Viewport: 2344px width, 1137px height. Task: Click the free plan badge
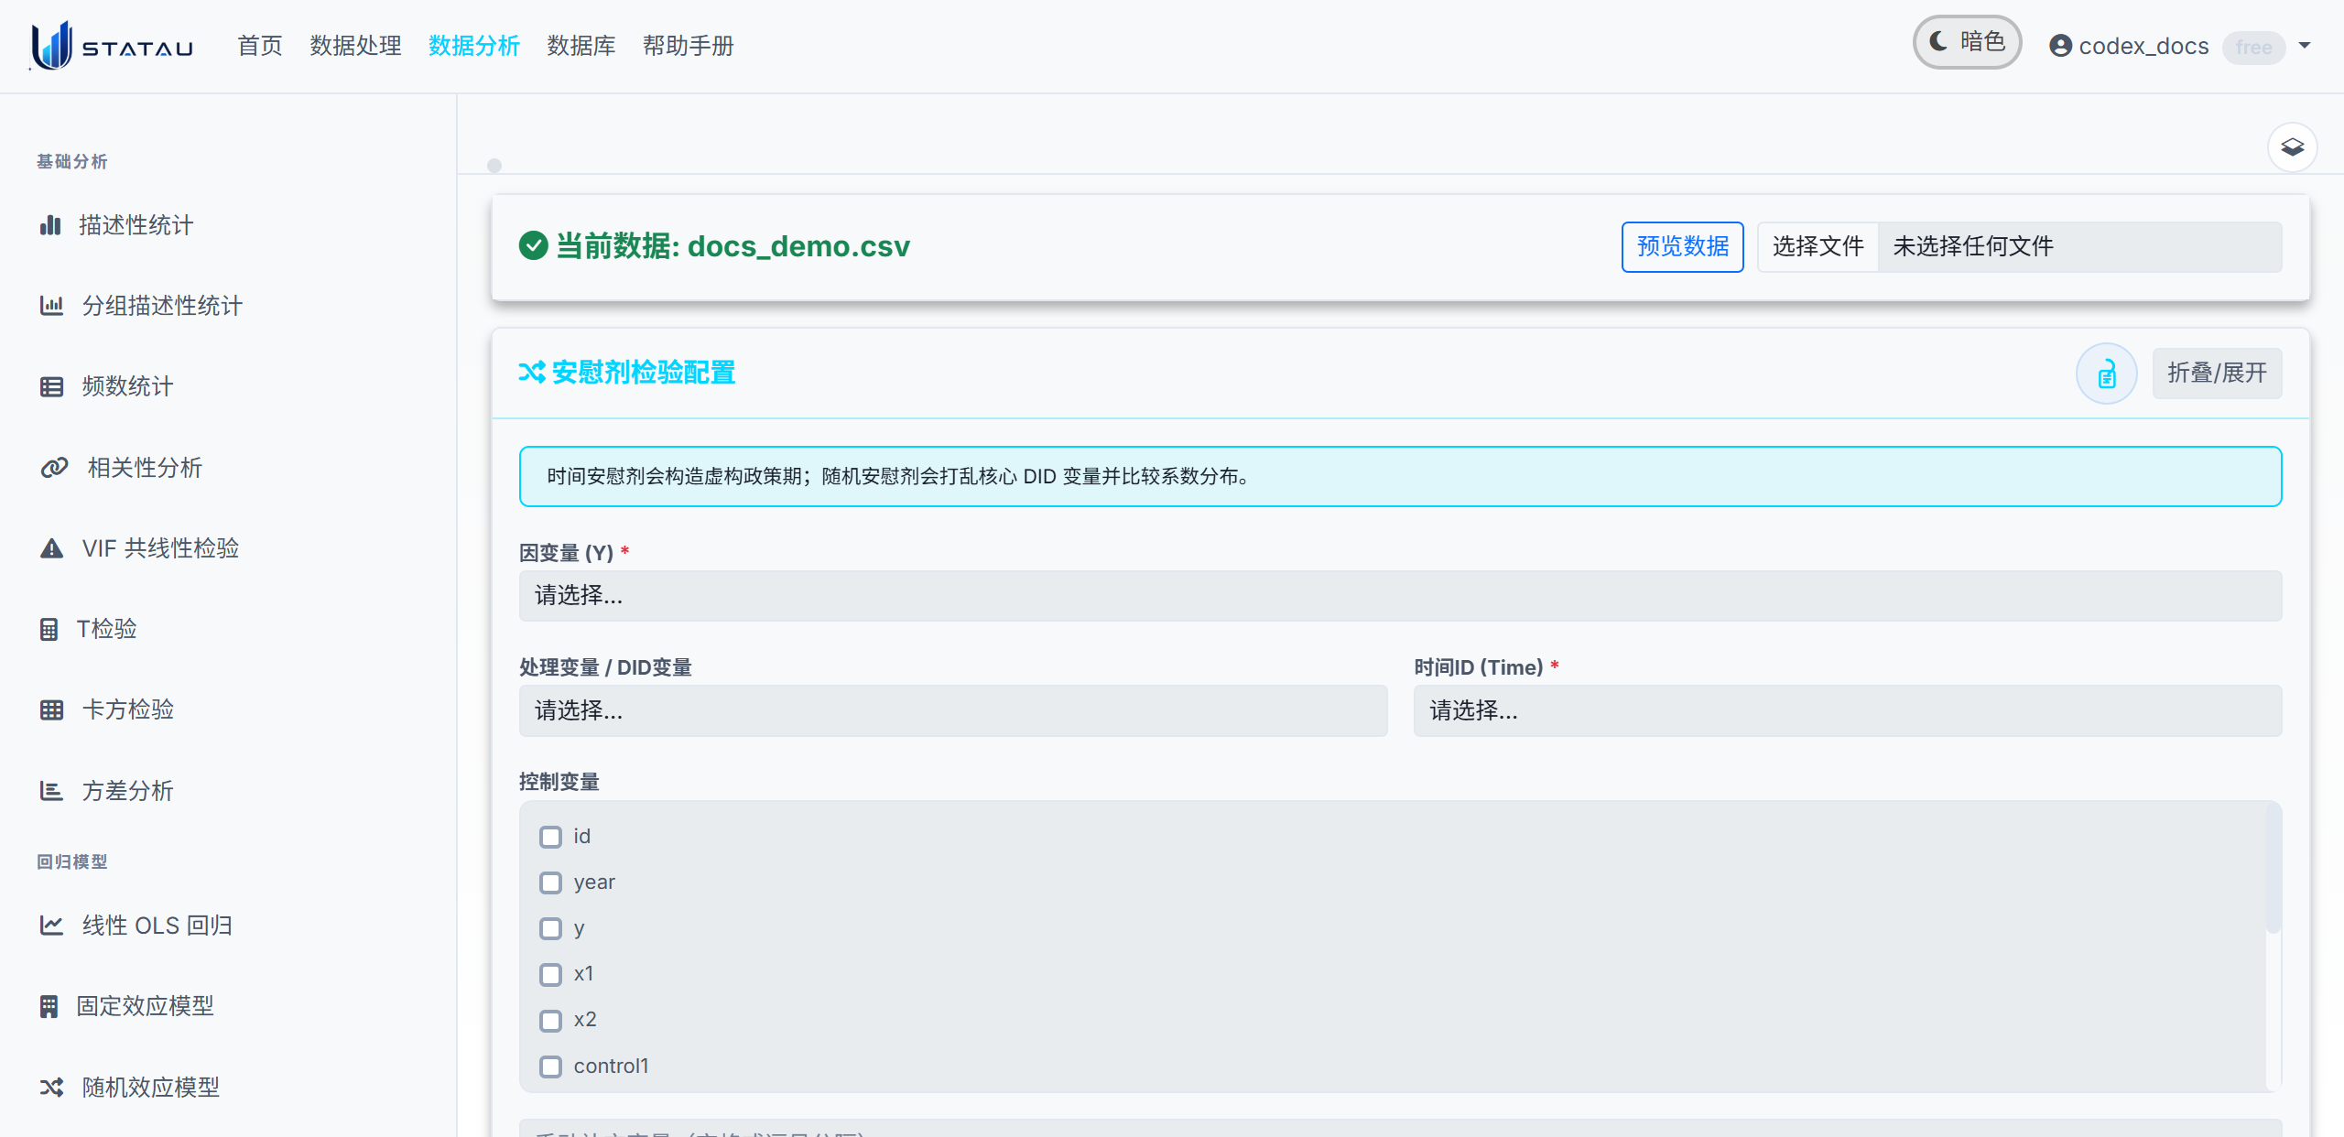2253,47
